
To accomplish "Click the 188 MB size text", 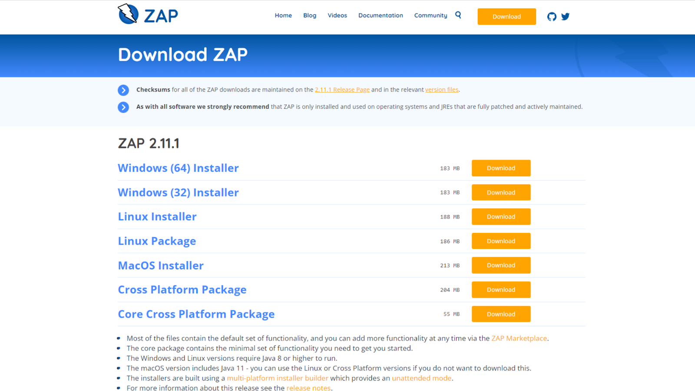I will (450, 217).
